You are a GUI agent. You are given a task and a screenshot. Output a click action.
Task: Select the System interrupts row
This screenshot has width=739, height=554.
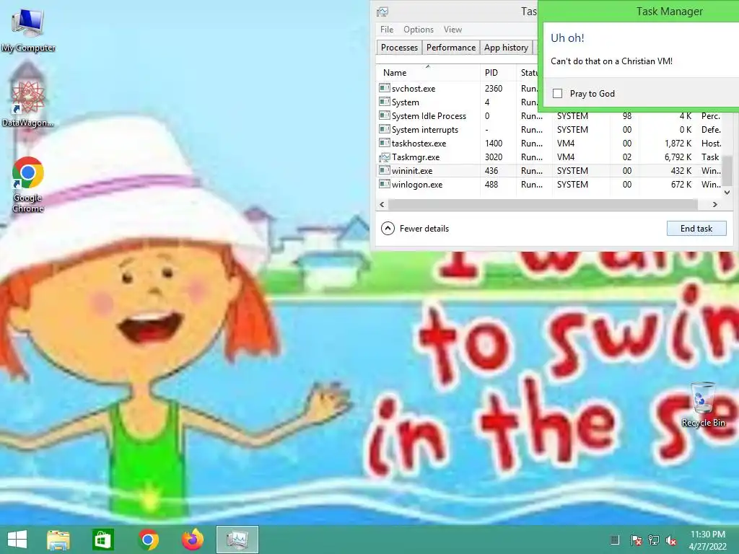(x=551, y=130)
